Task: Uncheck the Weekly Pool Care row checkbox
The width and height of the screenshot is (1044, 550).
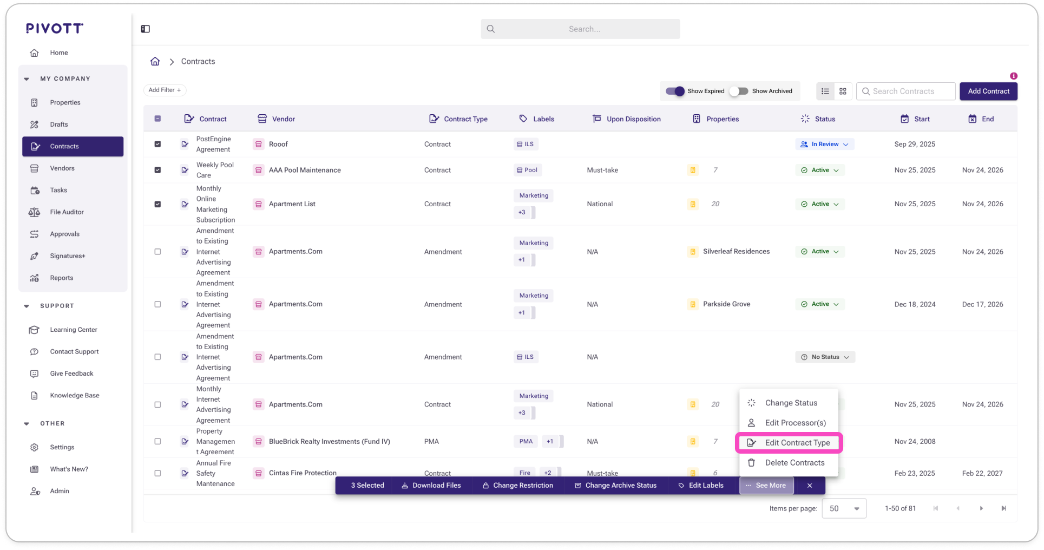Action: (x=157, y=170)
